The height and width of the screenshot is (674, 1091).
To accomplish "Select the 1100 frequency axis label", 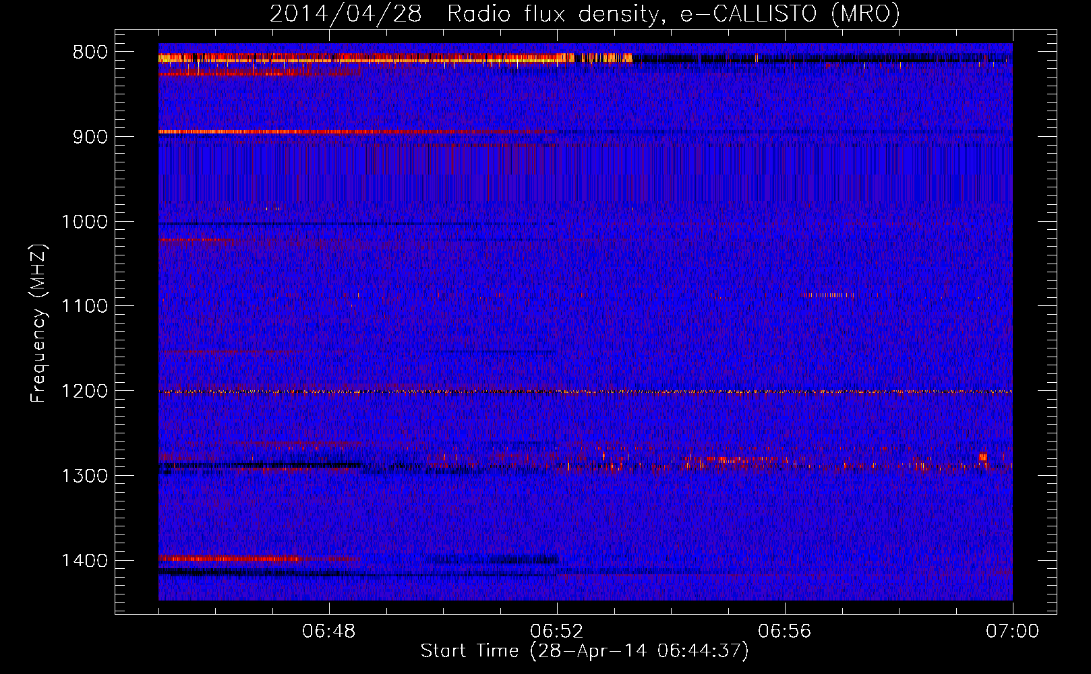I will (85, 307).
